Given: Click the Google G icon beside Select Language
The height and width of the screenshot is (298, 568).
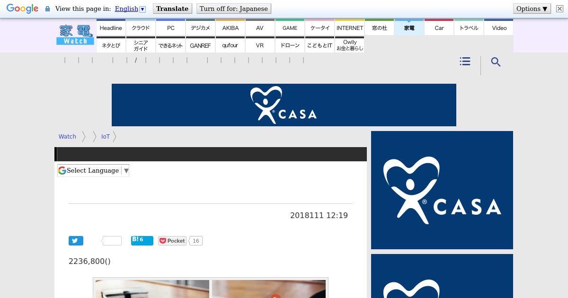Looking at the screenshot, I should (62, 170).
